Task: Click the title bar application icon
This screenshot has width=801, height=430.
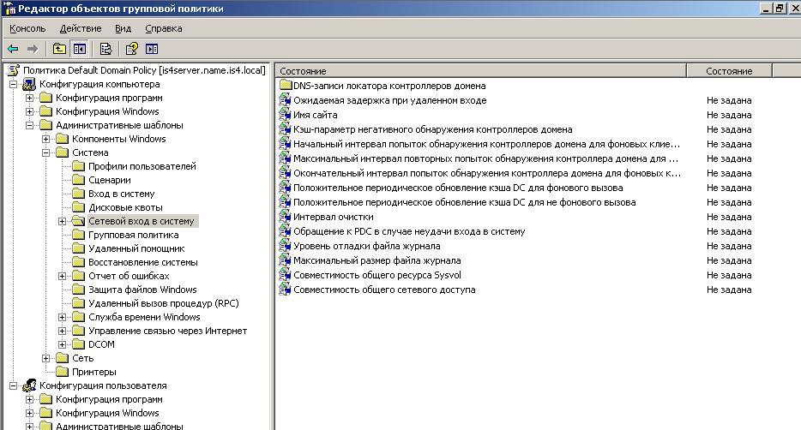Action: [x=9, y=9]
